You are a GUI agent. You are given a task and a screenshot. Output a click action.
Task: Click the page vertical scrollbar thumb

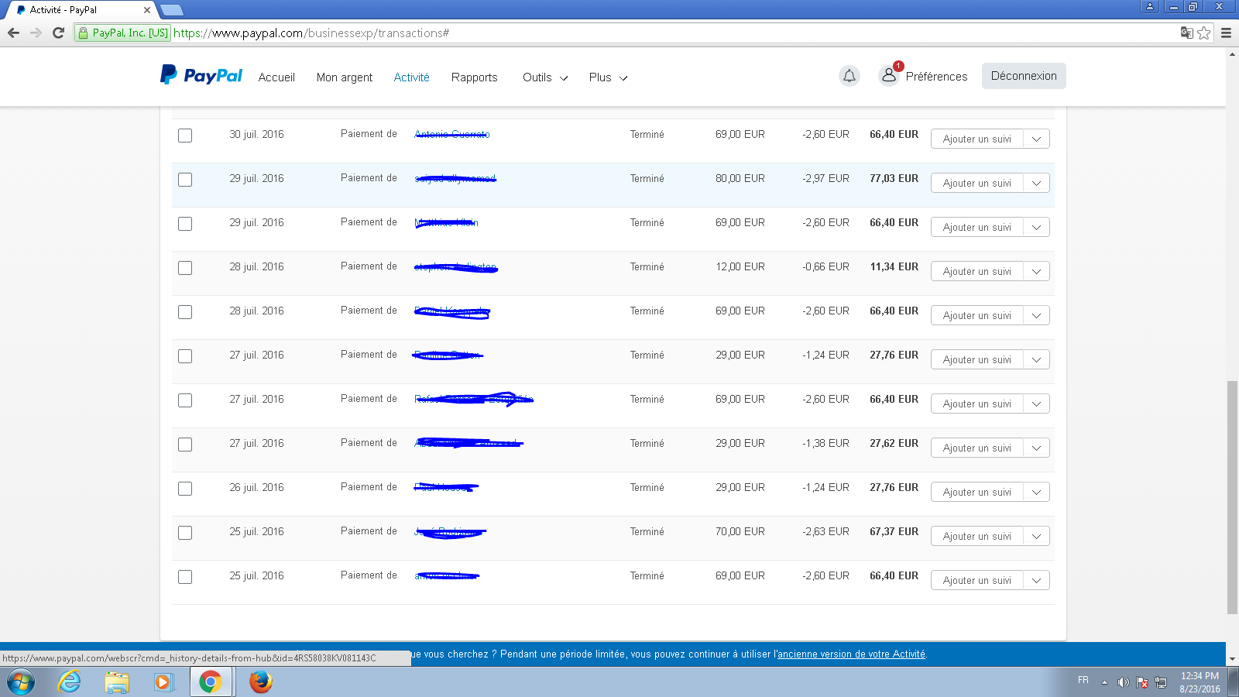[1232, 496]
